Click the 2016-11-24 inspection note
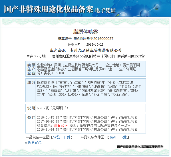171x157 pixels. (x=87, y=129)
